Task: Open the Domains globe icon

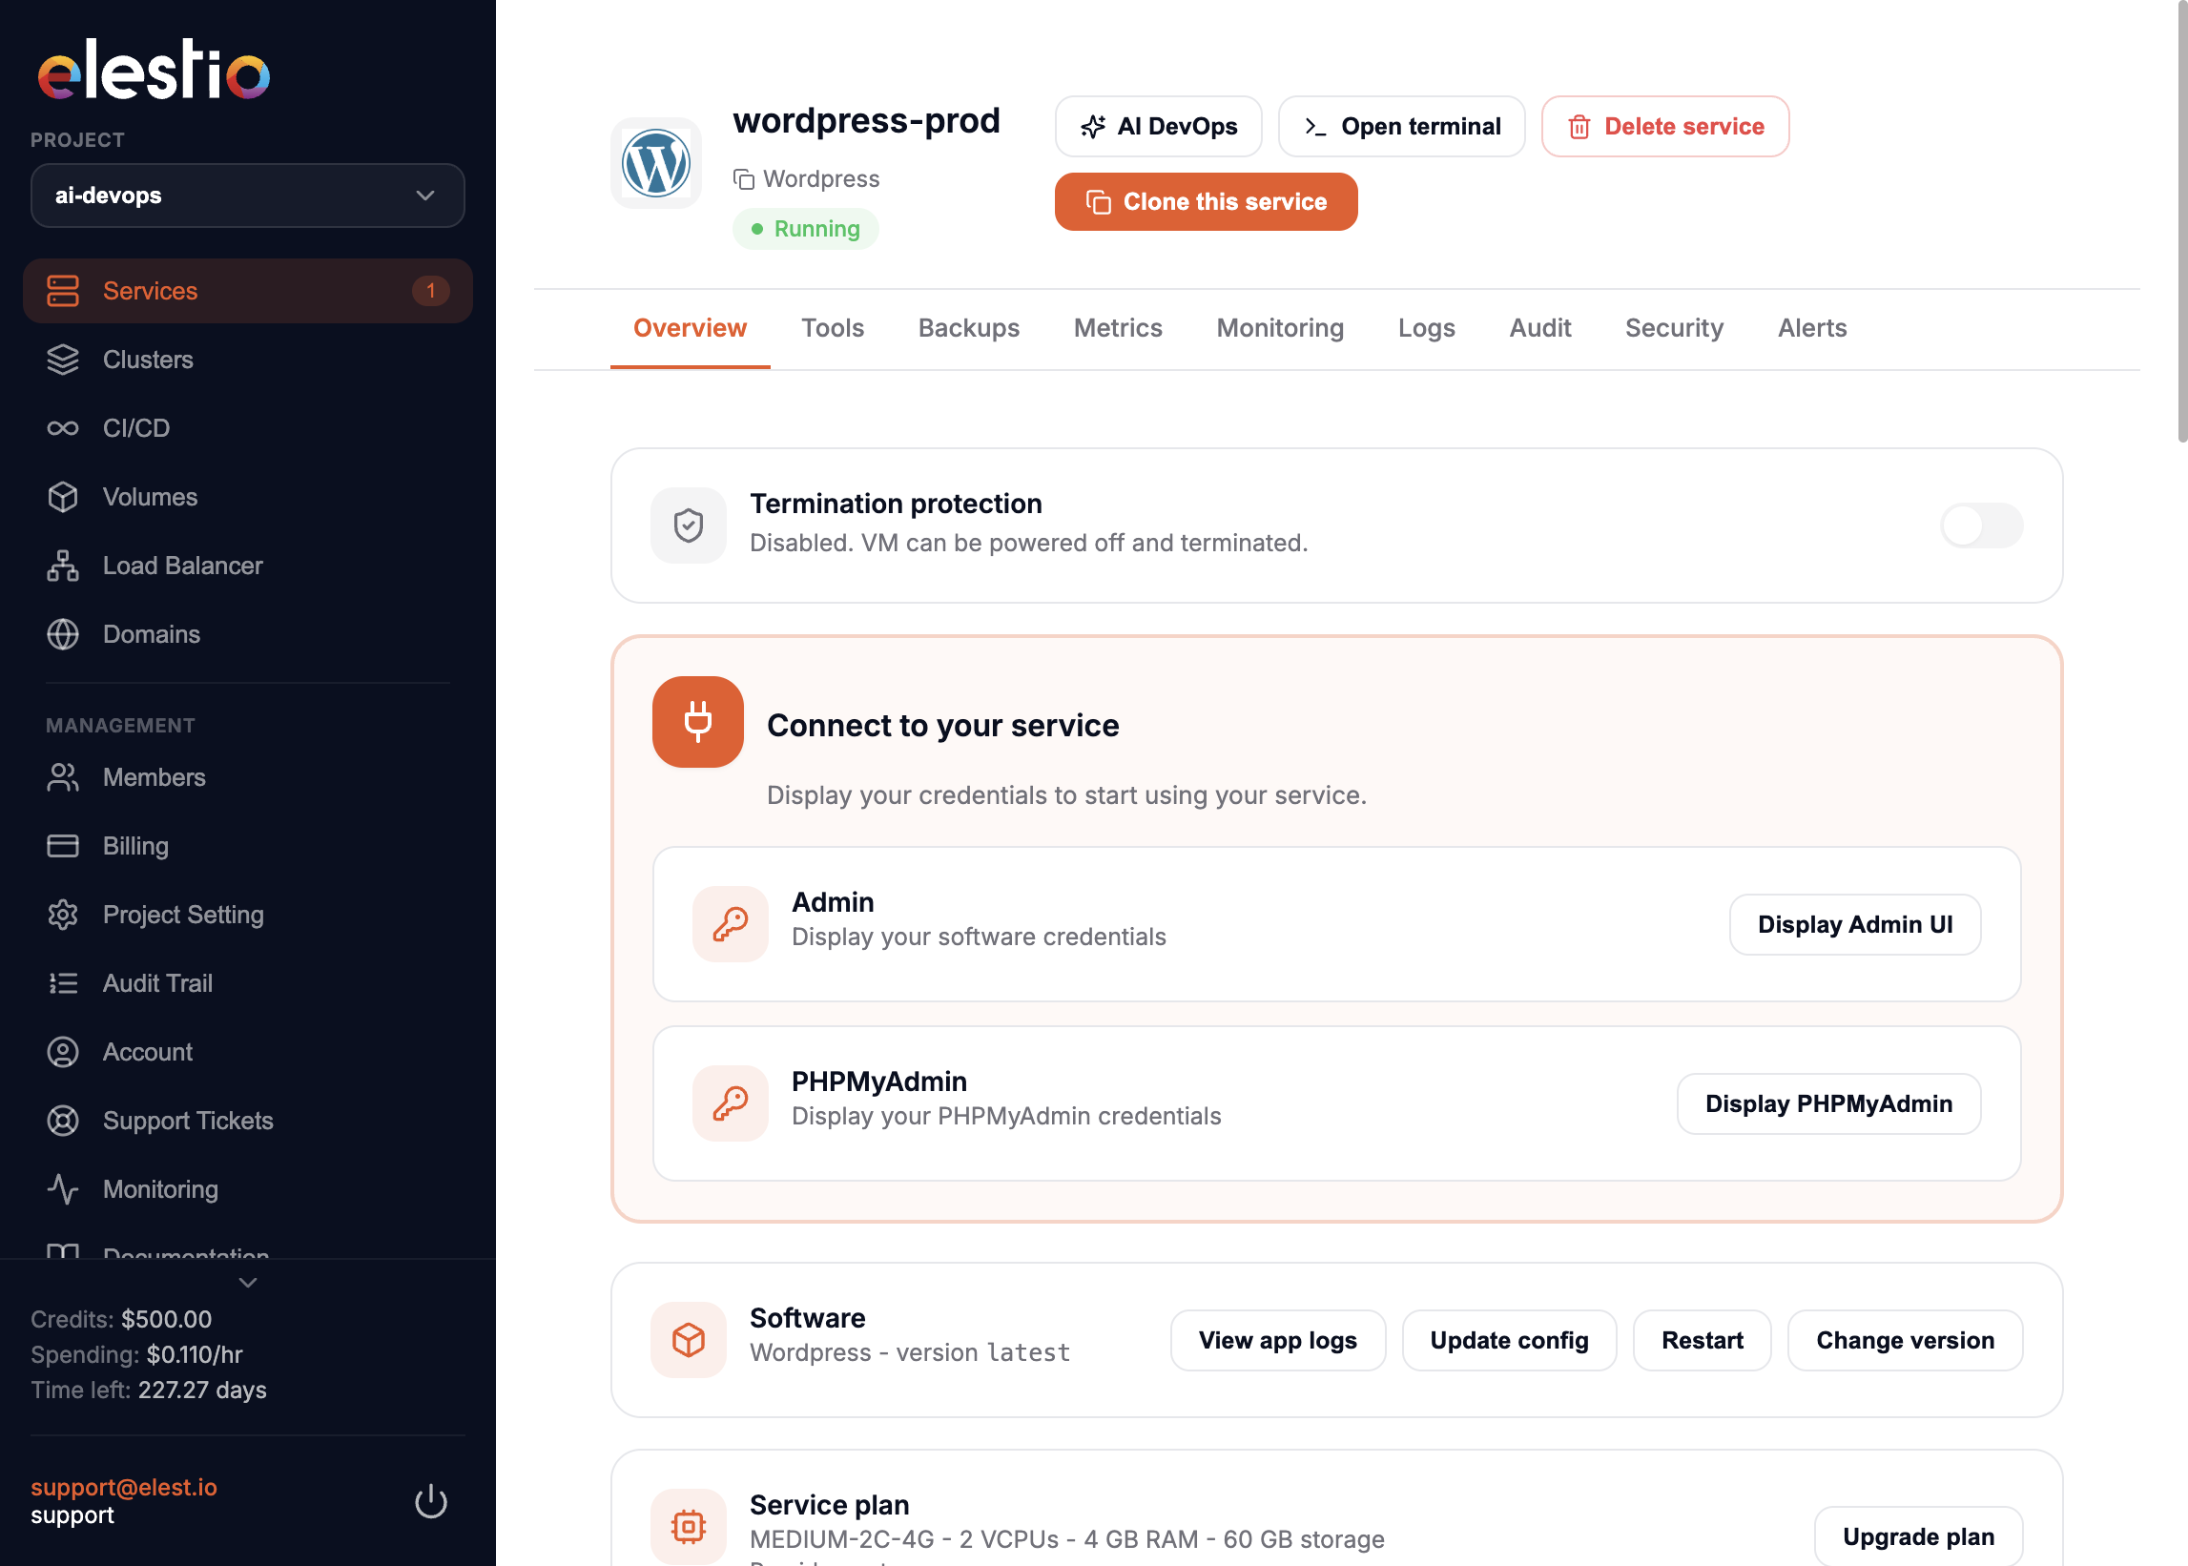Action: tap(63, 634)
